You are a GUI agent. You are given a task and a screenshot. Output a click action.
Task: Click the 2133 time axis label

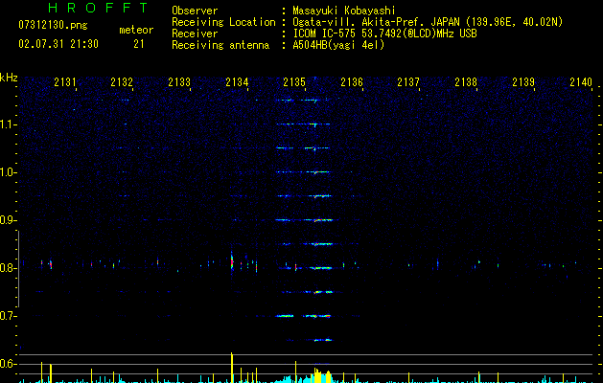pyautogui.click(x=179, y=81)
